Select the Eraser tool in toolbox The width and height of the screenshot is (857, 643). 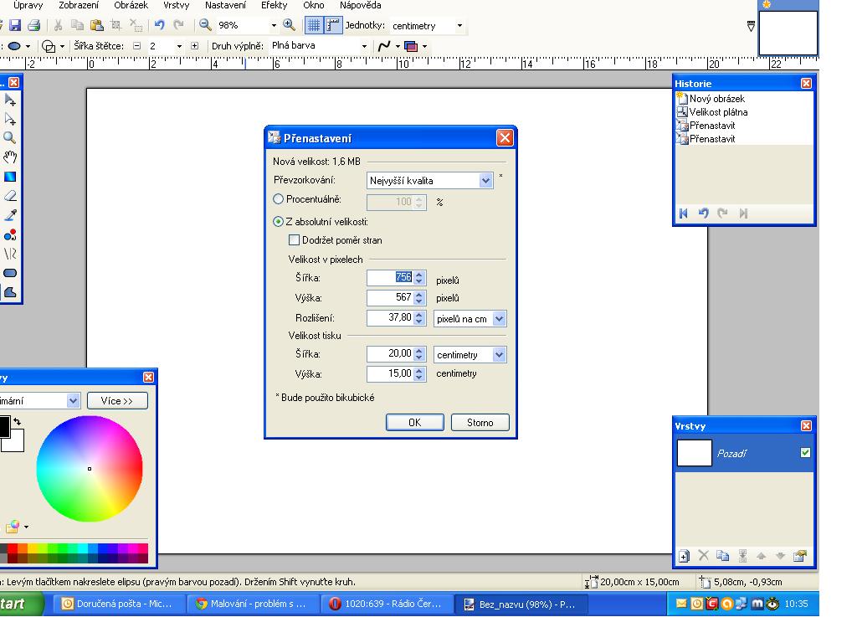10,196
